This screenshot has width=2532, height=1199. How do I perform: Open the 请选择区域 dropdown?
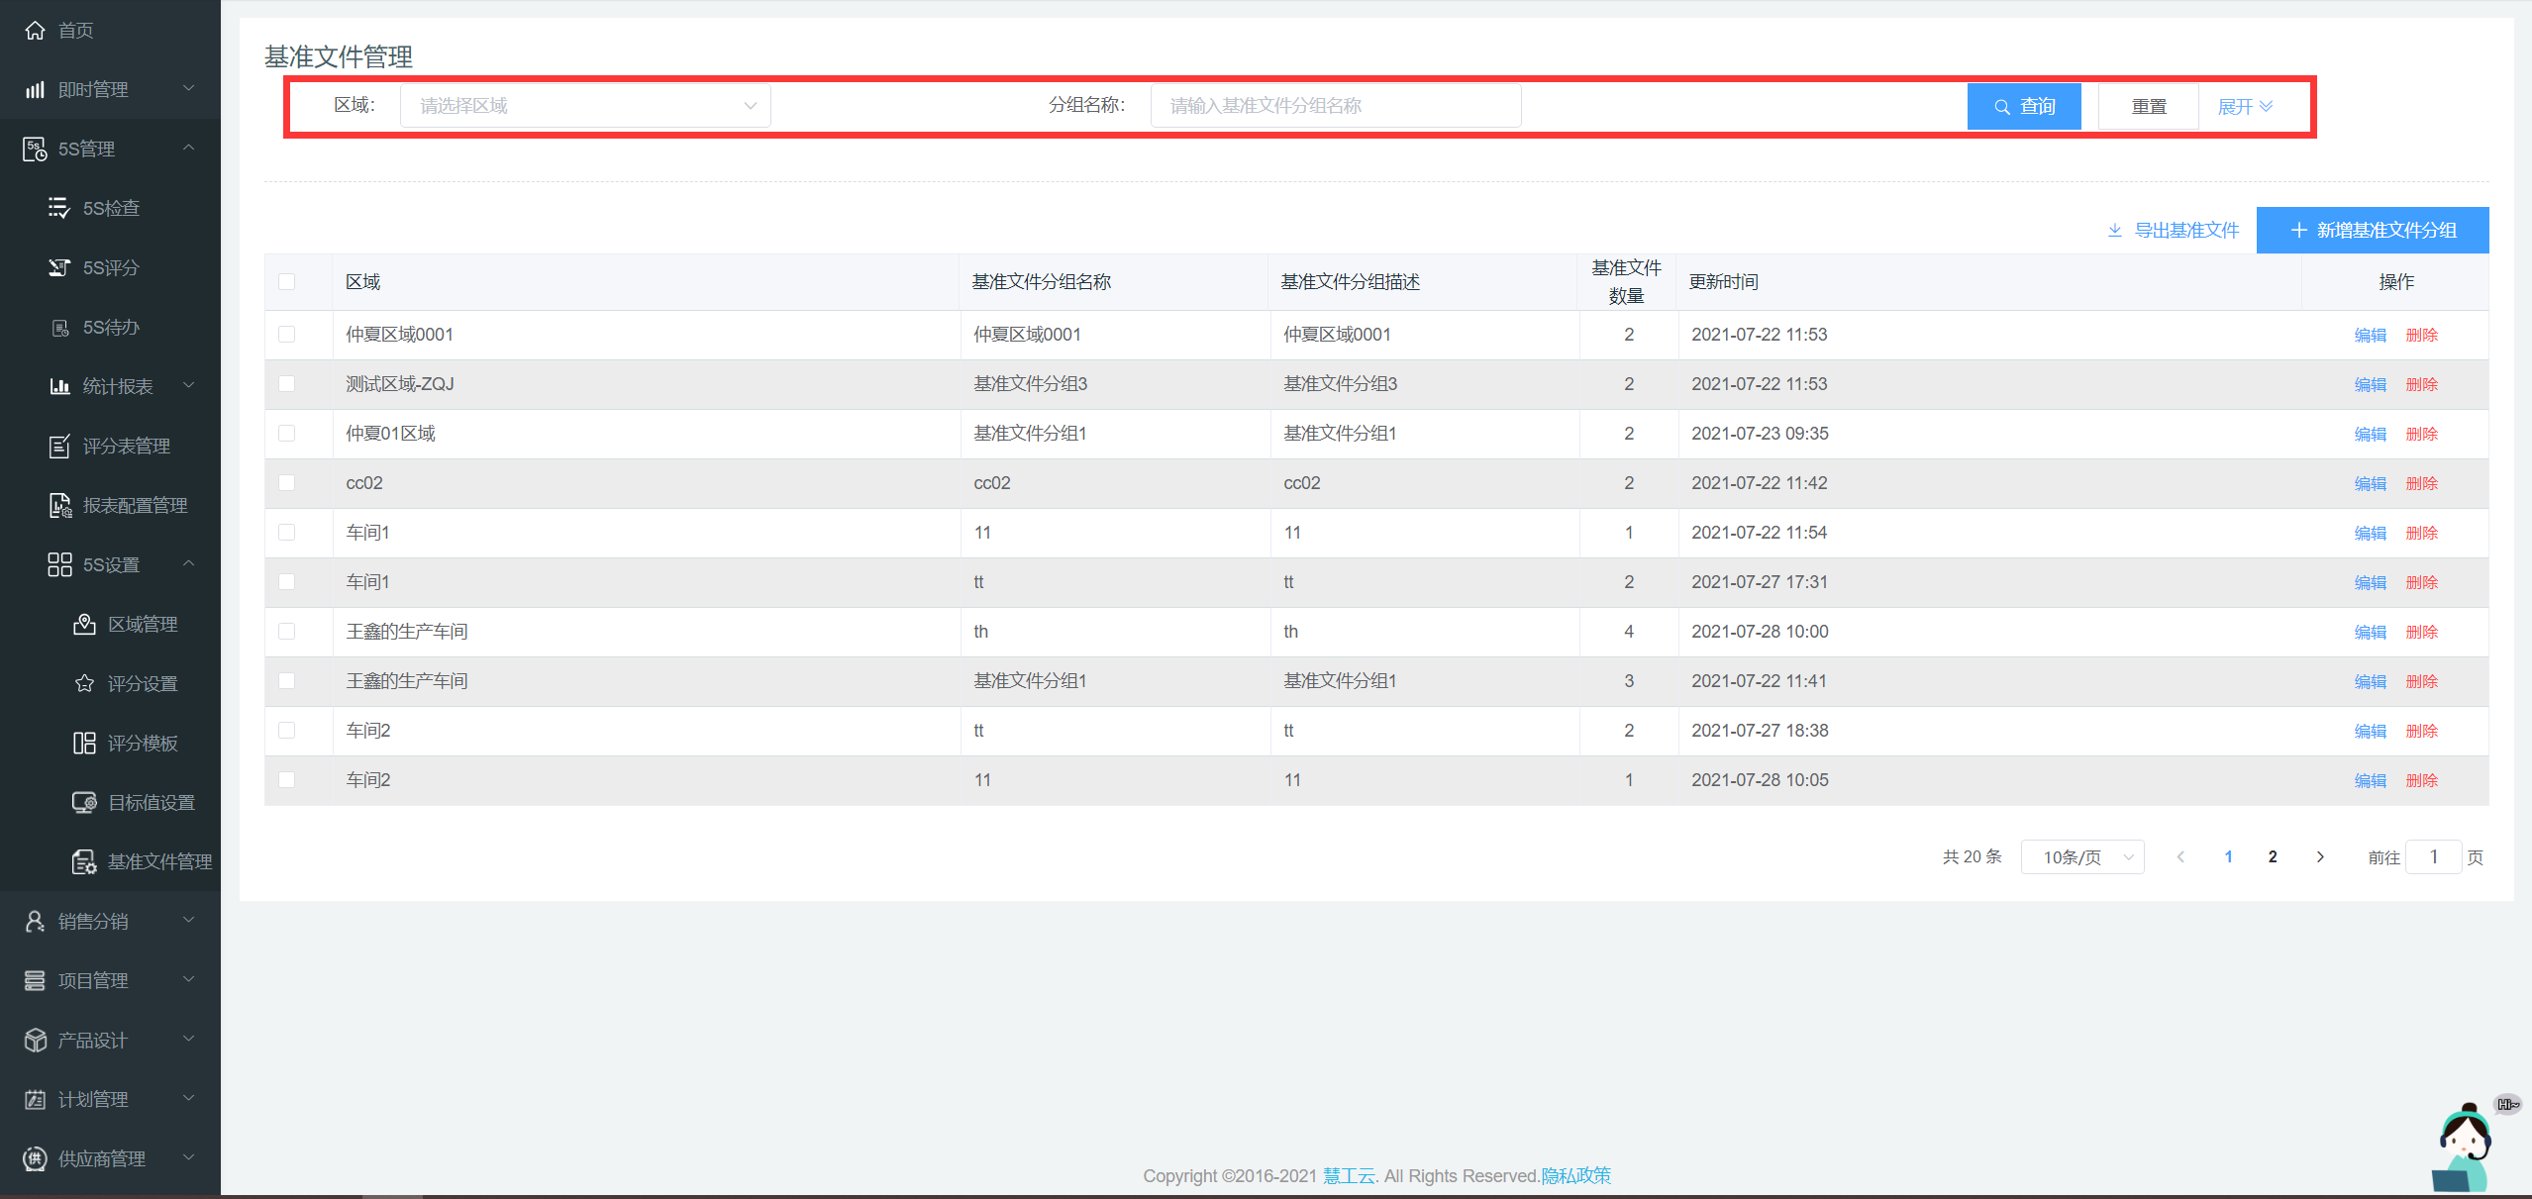[584, 106]
